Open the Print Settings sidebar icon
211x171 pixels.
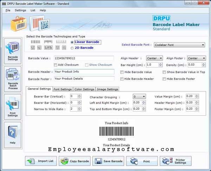[x=13, y=107]
